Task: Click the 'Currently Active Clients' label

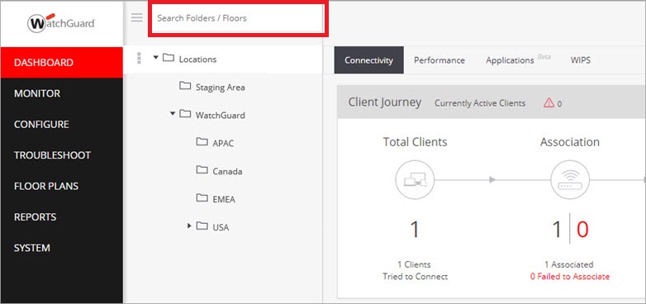Action: (480, 103)
